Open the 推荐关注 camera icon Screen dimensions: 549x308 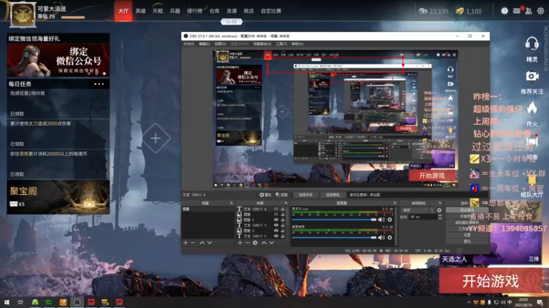pyautogui.click(x=532, y=76)
